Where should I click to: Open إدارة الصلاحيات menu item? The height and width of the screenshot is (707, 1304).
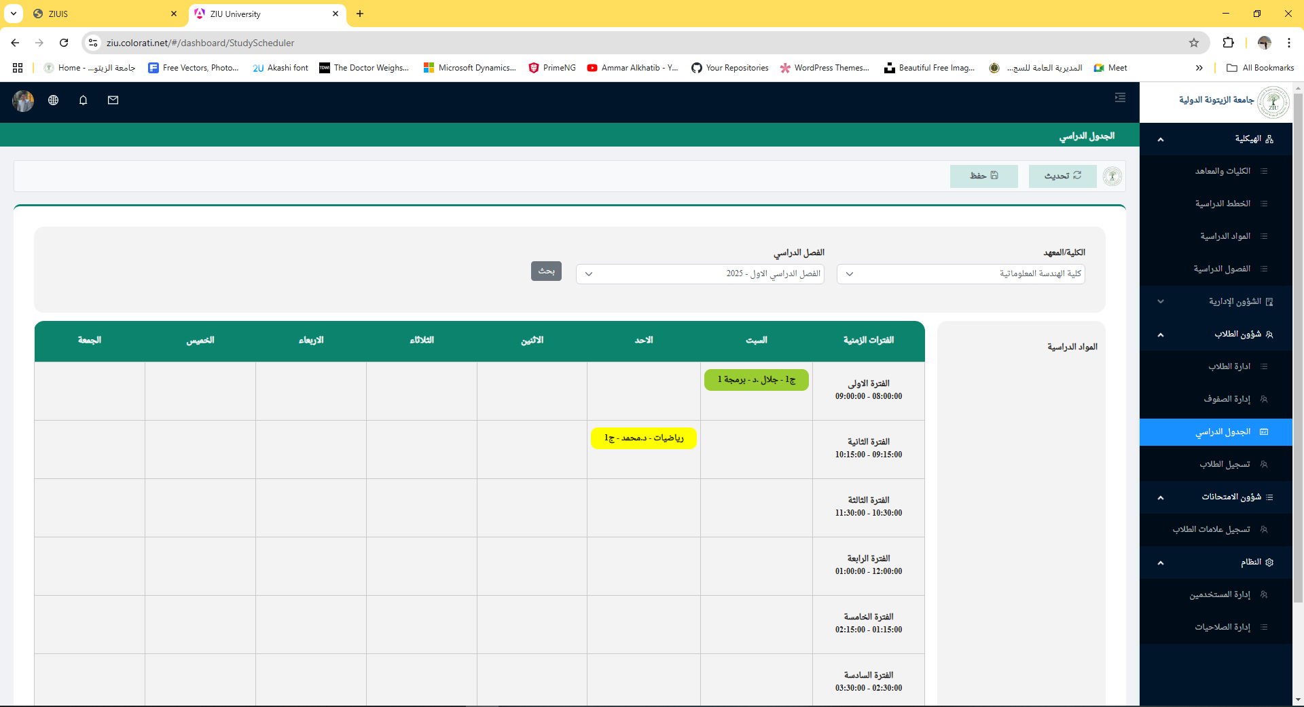[x=1216, y=628]
